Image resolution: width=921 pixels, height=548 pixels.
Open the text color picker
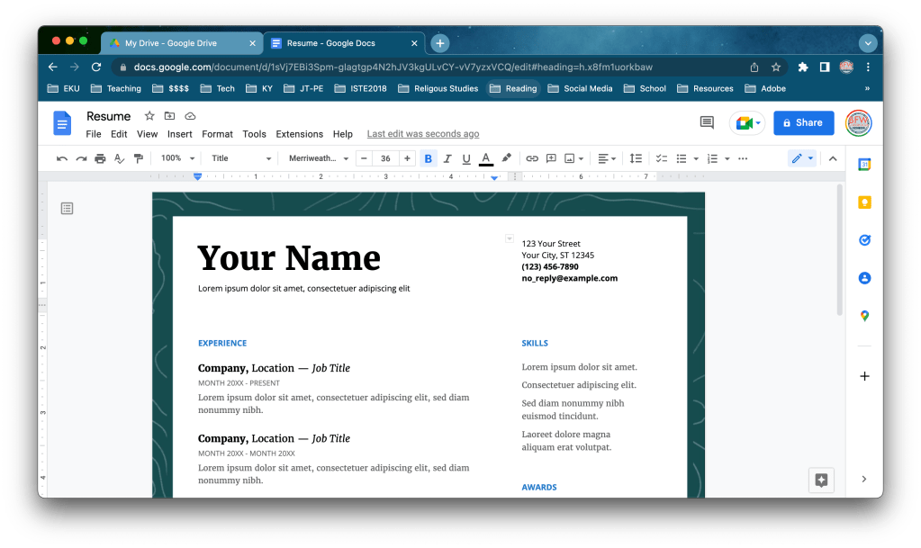(x=485, y=158)
